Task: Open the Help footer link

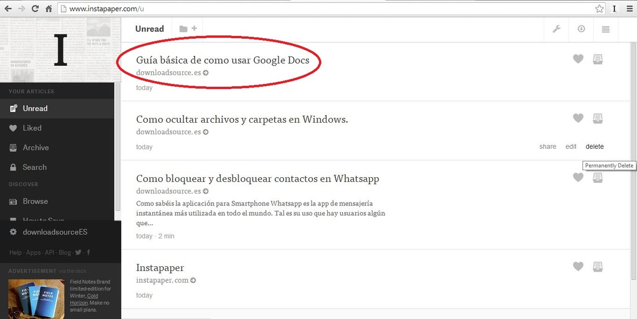Action: 16,253
